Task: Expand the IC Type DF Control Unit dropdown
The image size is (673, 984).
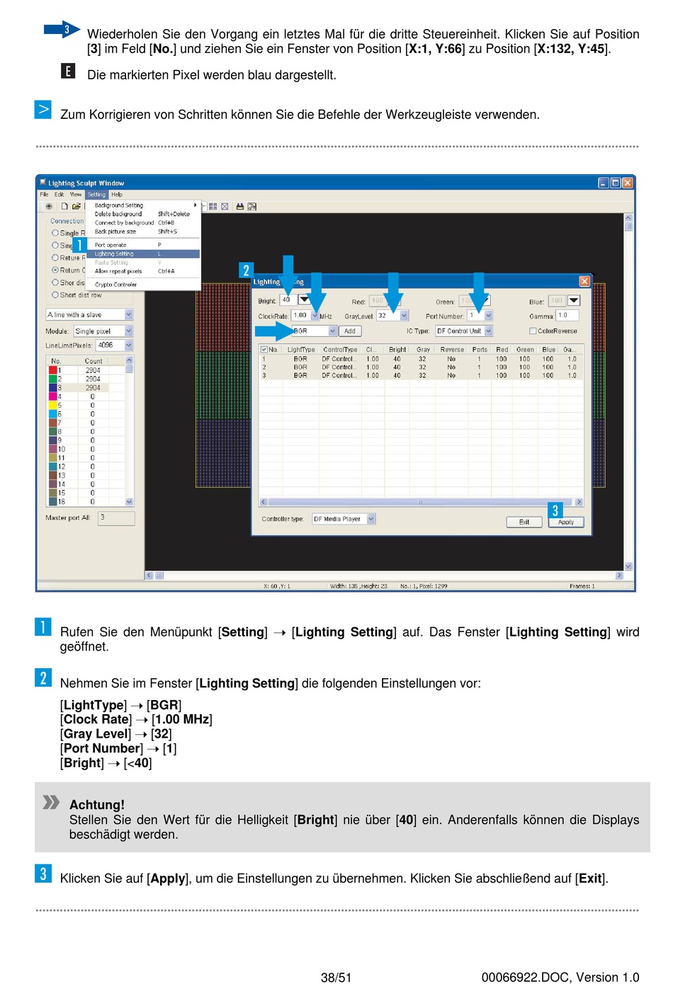Action: click(x=488, y=331)
